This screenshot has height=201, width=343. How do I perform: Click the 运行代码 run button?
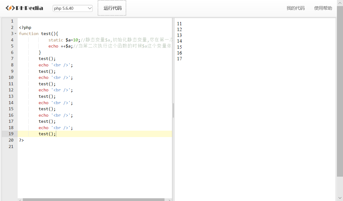[112, 8]
